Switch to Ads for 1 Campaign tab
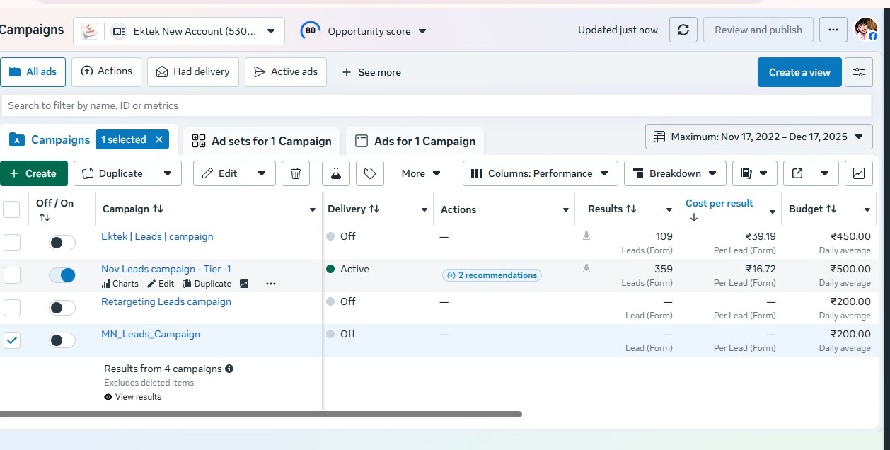Image resolution: width=890 pixels, height=450 pixels. [415, 141]
